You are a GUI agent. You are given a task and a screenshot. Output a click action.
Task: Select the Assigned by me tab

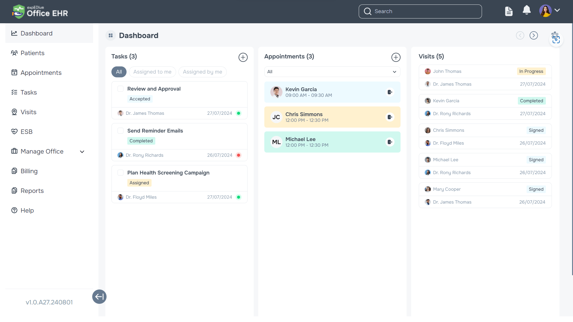(x=202, y=72)
